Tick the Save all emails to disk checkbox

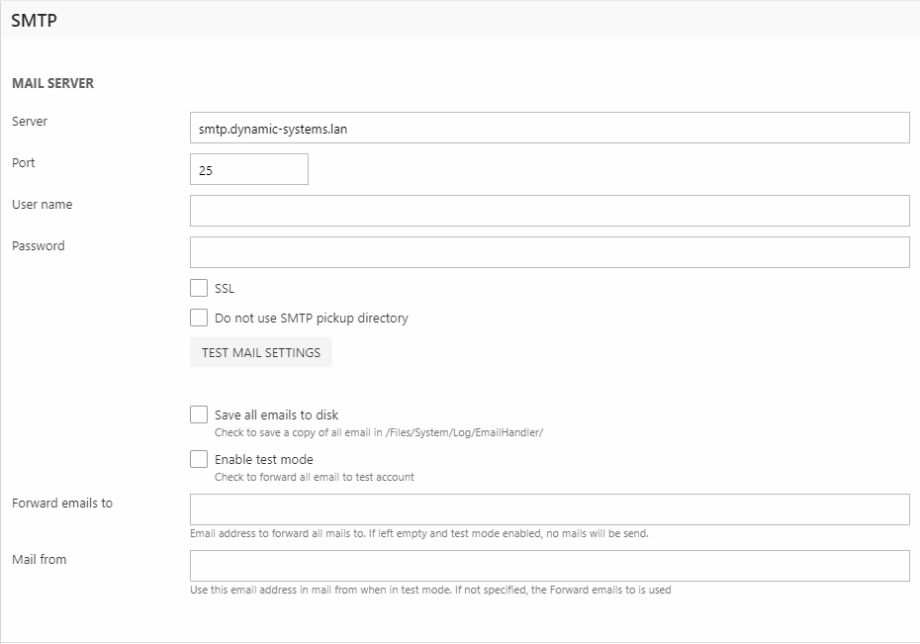(199, 415)
